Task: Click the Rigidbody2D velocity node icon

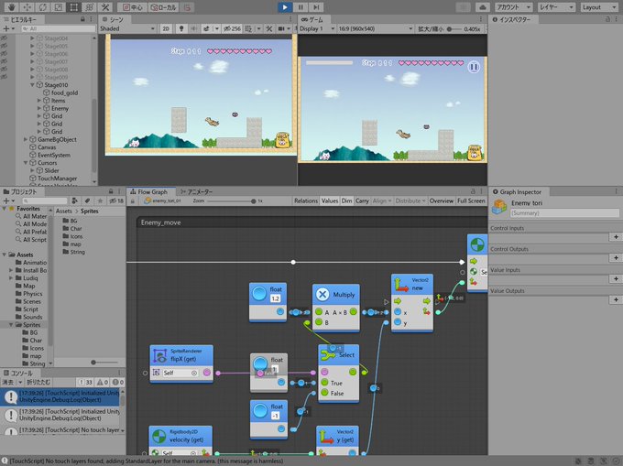Action: pyautogui.click(x=158, y=436)
